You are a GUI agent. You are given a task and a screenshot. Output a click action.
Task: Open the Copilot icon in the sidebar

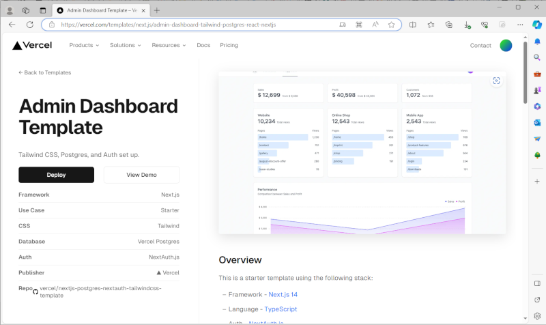pos(537,25)
